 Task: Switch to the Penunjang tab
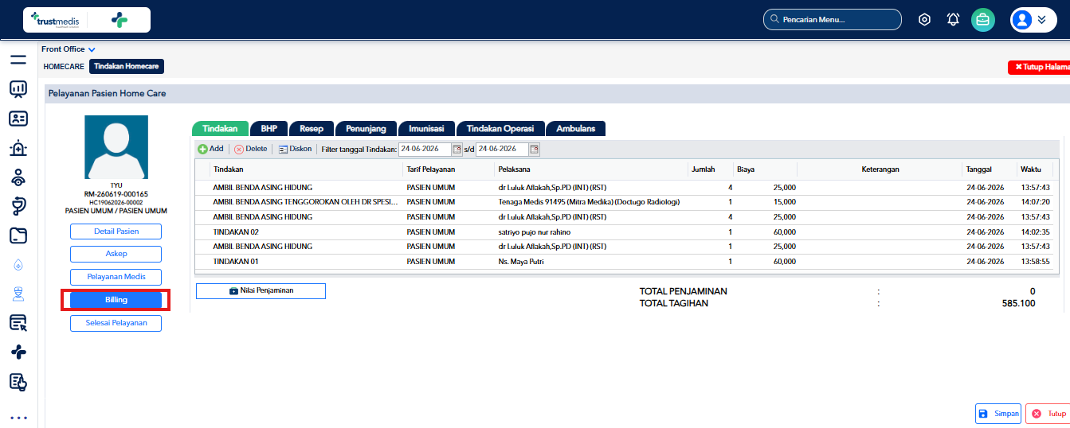point(366,128)
